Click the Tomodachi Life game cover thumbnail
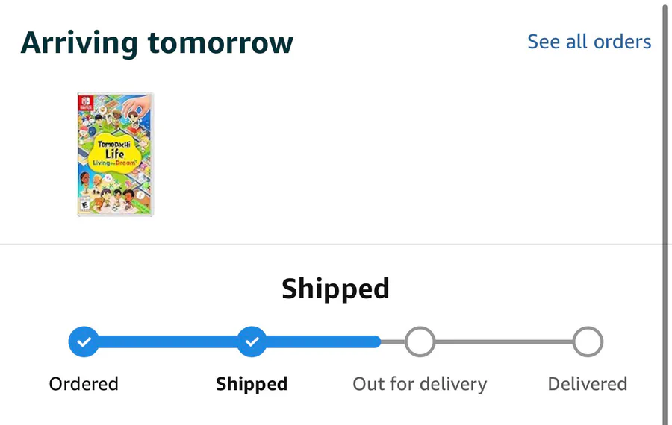 (115, 154)
